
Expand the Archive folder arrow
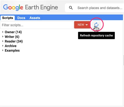(x=3, y=46)
